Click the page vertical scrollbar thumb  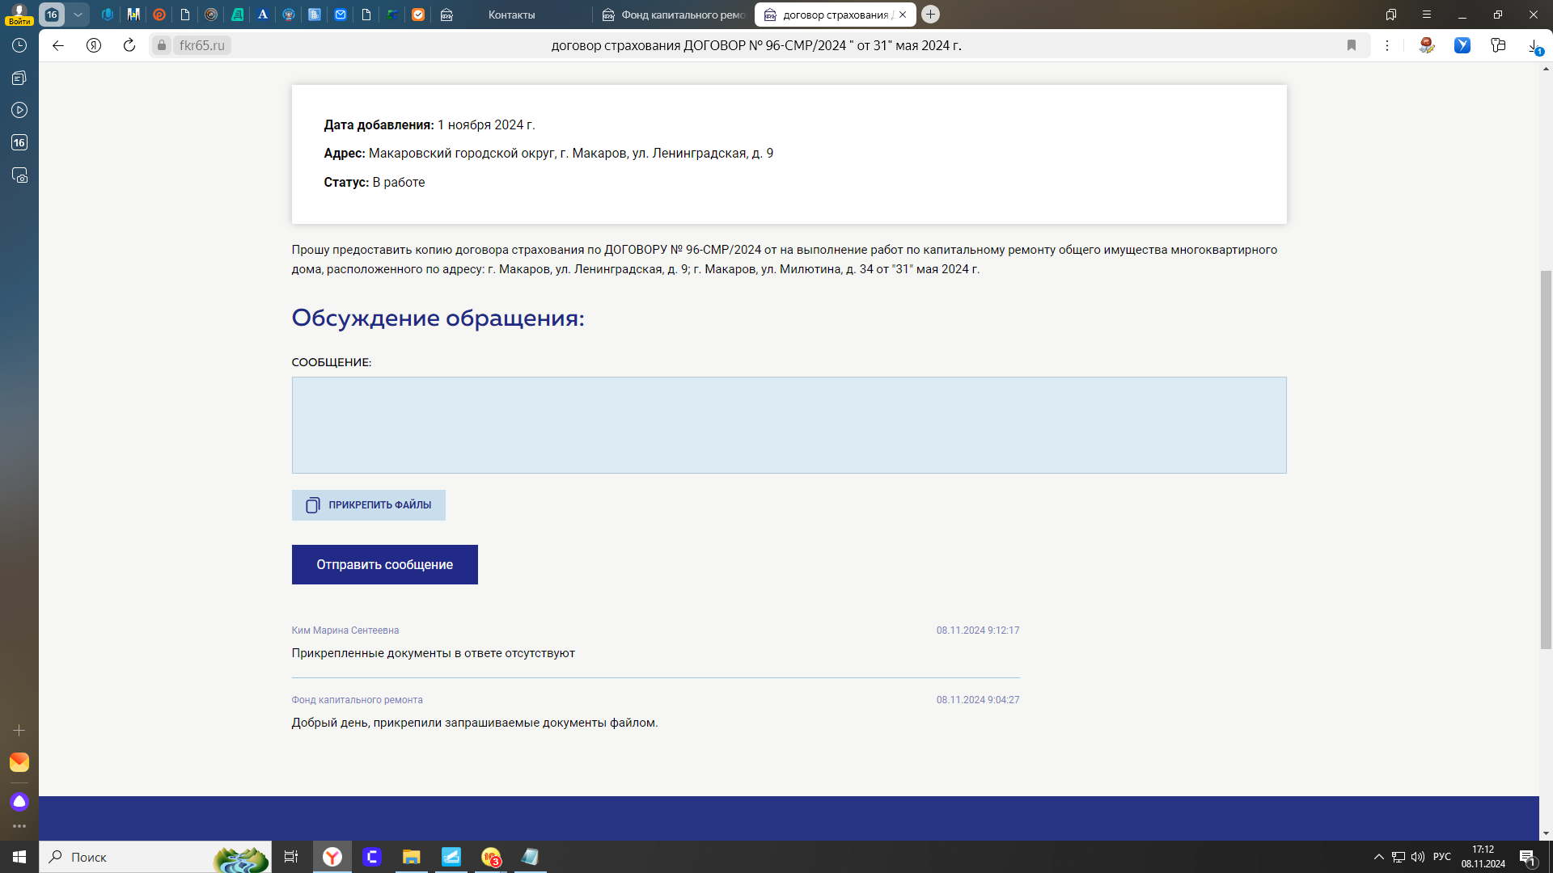click(1546, 459)
